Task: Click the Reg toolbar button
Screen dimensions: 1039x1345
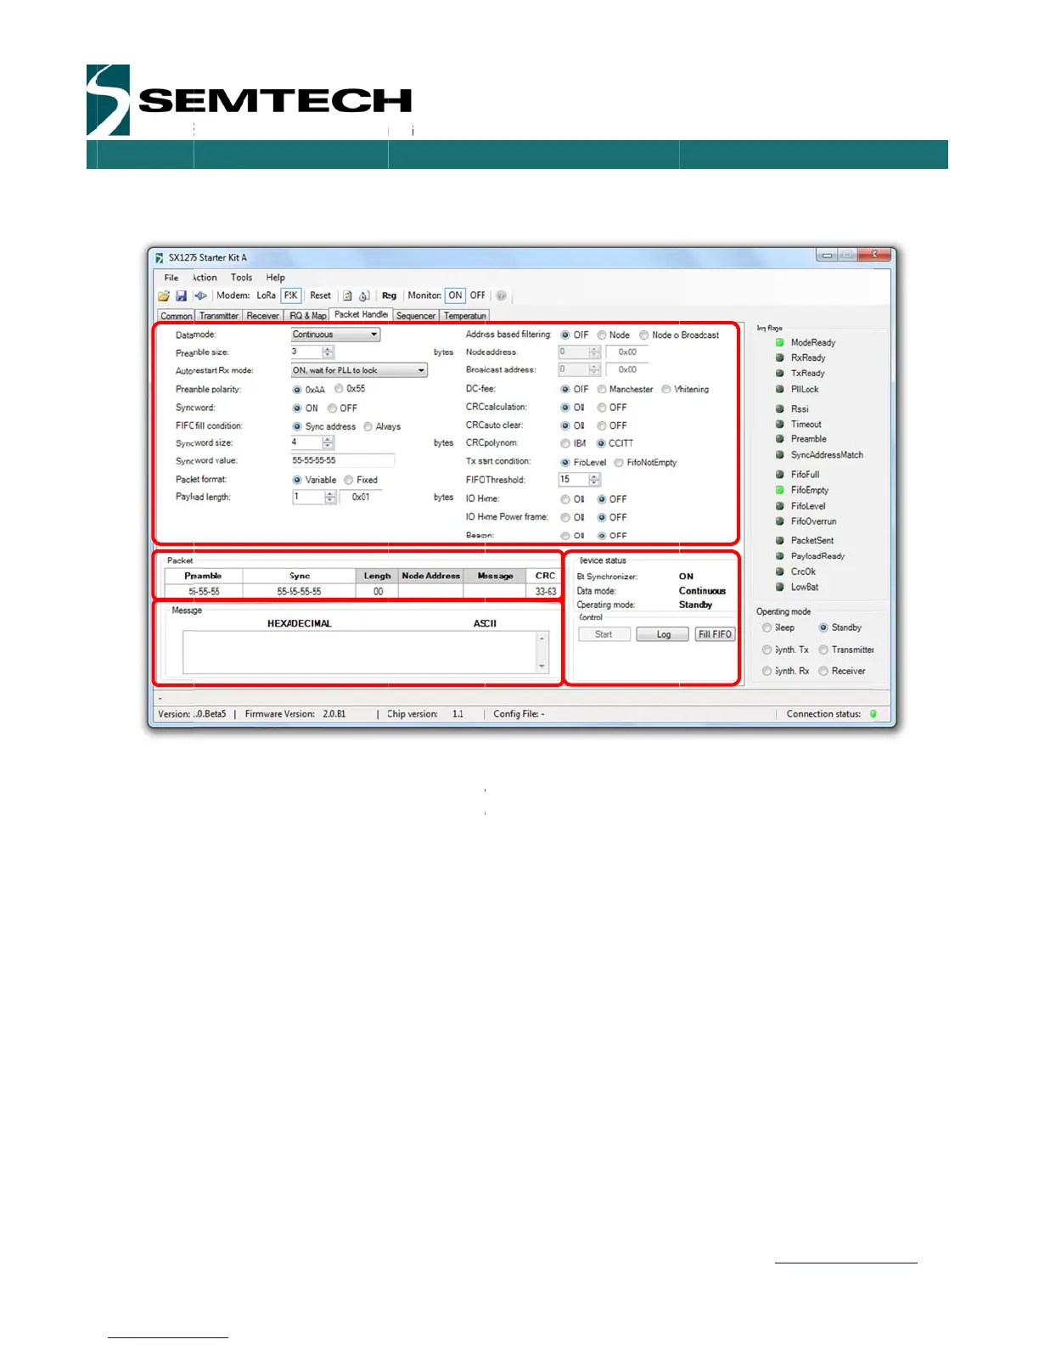Action: tap(390, 295)
